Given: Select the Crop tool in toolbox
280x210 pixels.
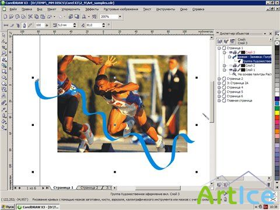Looking at the screenshot, I should click(x=3, y=47).
